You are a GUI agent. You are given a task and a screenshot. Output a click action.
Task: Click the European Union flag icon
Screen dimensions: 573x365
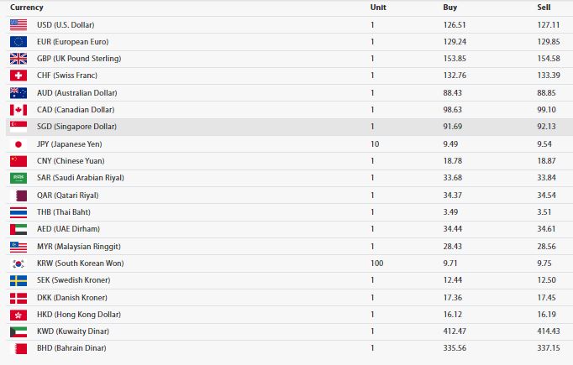pos(18,42)
